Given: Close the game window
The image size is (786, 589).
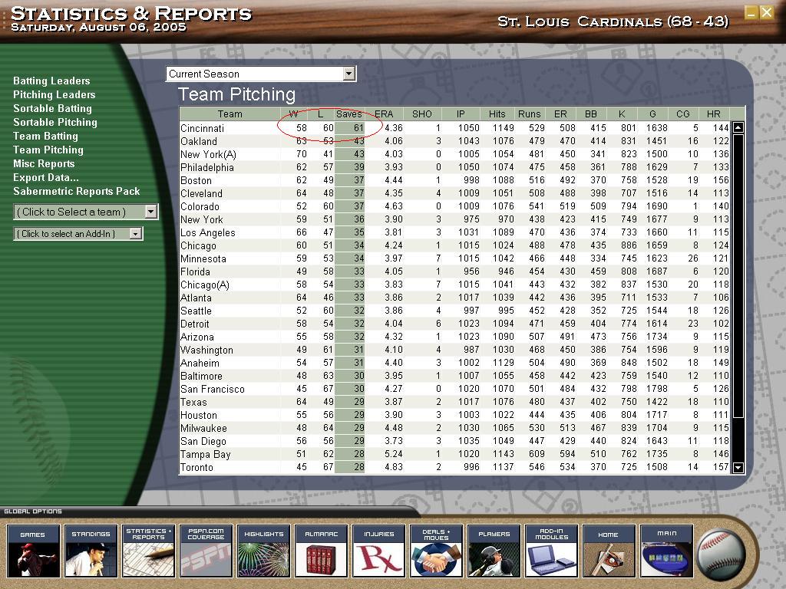Looking at the screenshot, I should pos(767,12).
